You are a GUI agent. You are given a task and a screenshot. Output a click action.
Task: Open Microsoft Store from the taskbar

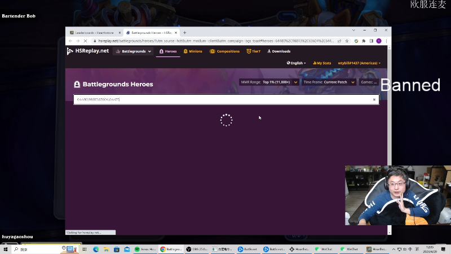click(x=117, y=249)
